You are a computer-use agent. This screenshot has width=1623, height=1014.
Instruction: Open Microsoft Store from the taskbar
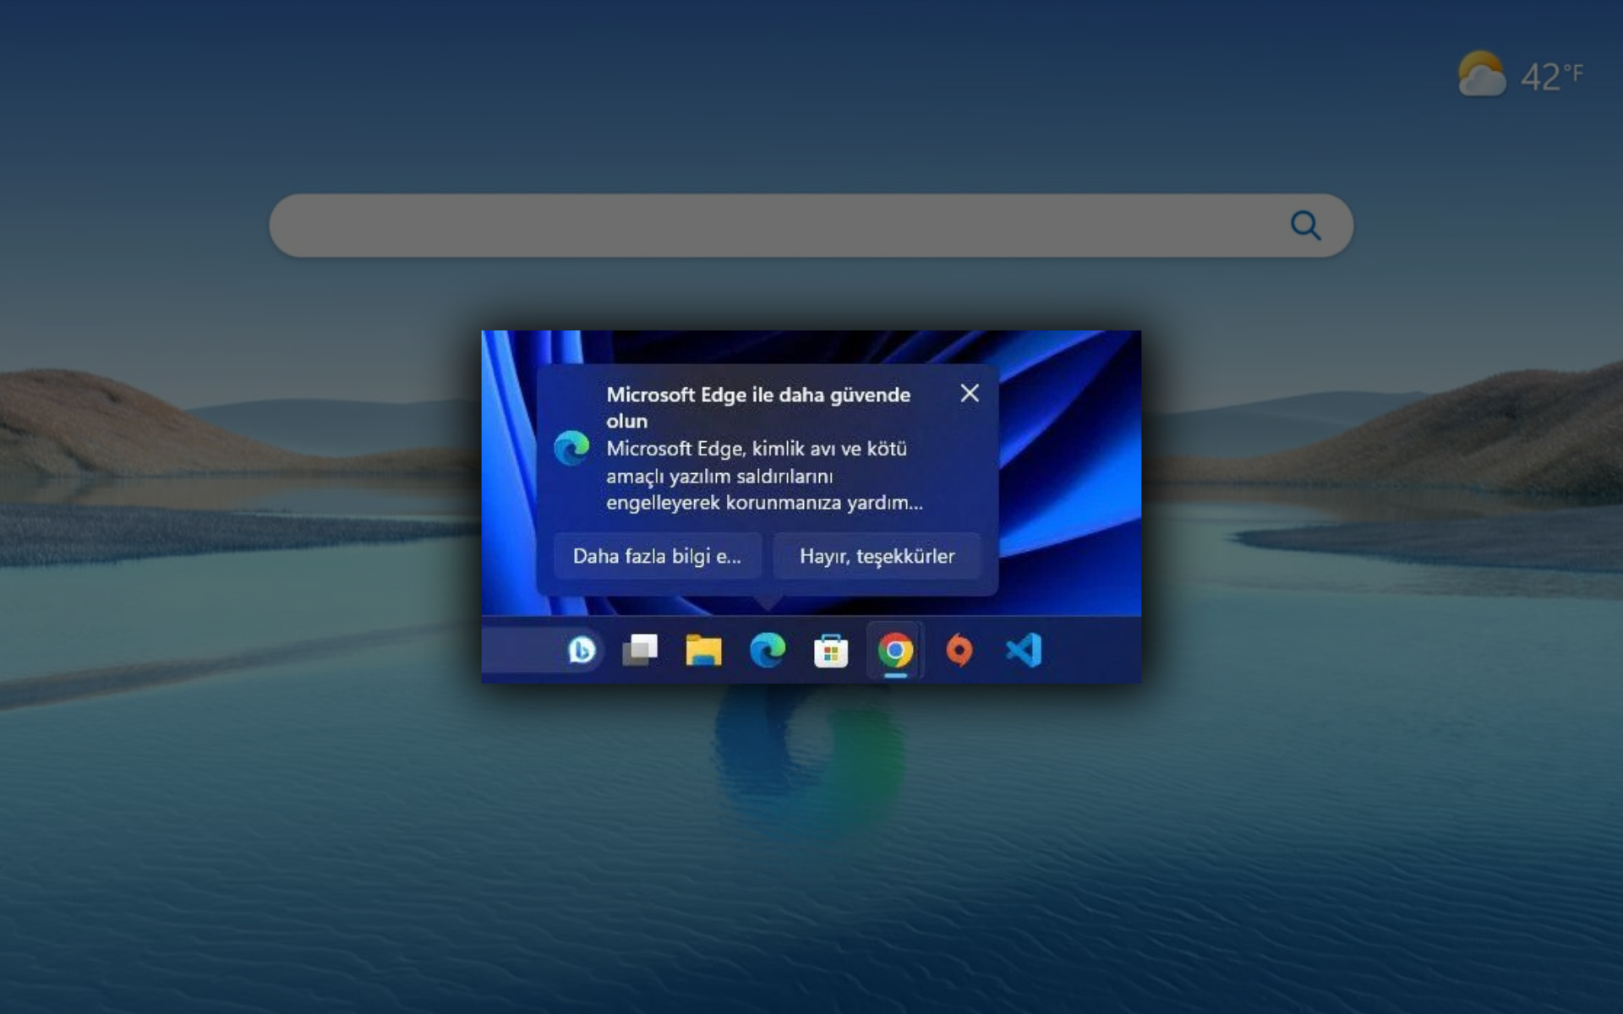click(831, 651)
